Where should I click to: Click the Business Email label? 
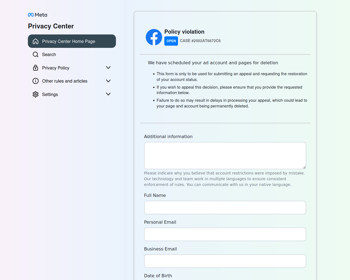point(161,249)
